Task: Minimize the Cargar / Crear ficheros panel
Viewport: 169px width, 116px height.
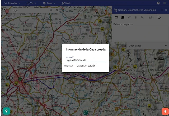Action: click(162, 10)
